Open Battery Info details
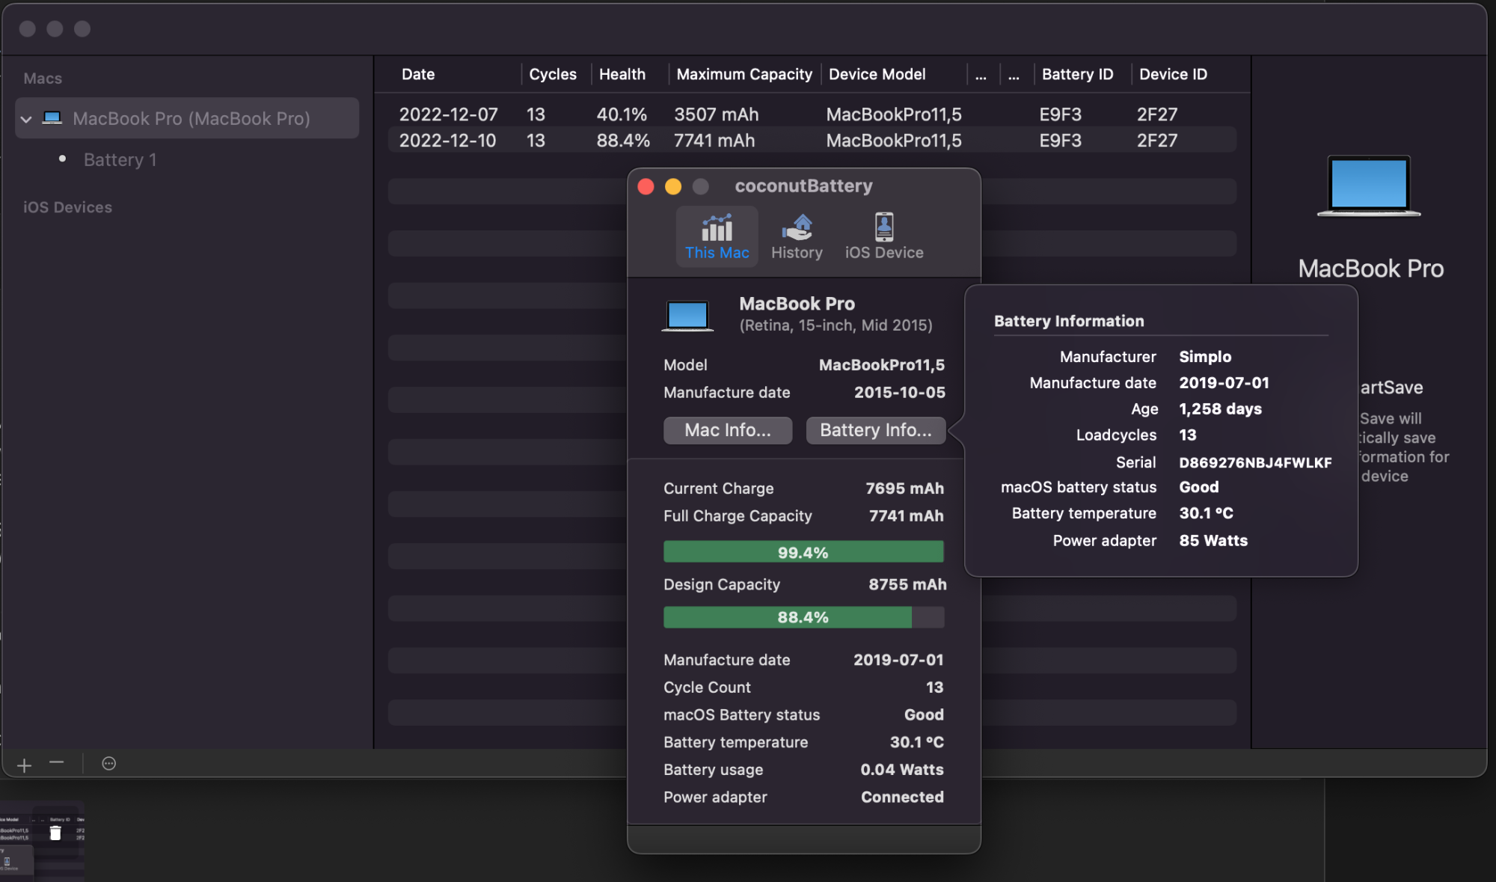 coord(875,430)
